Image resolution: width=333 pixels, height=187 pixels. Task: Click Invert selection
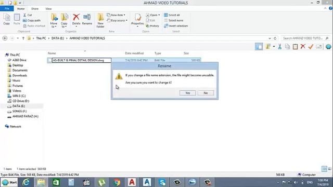(176, 26)
